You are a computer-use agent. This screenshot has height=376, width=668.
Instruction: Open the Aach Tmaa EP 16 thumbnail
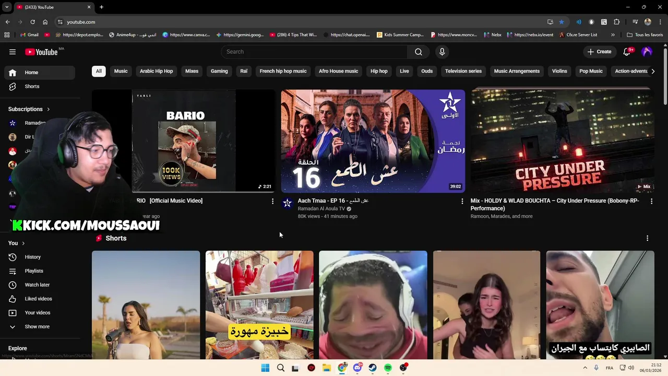click(373, 141)
